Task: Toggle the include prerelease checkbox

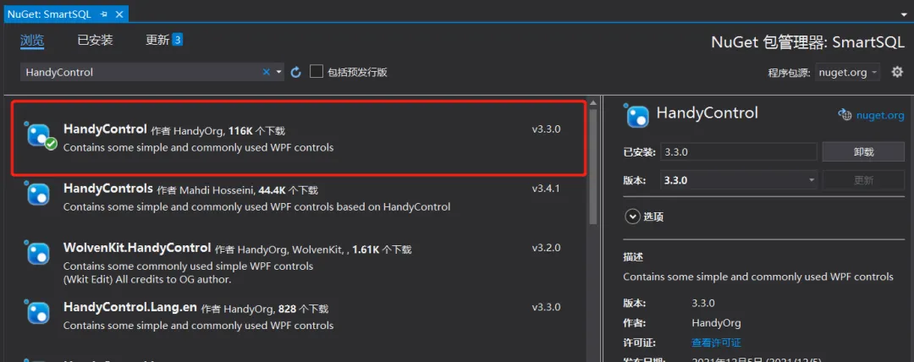Action: [316, 72]
